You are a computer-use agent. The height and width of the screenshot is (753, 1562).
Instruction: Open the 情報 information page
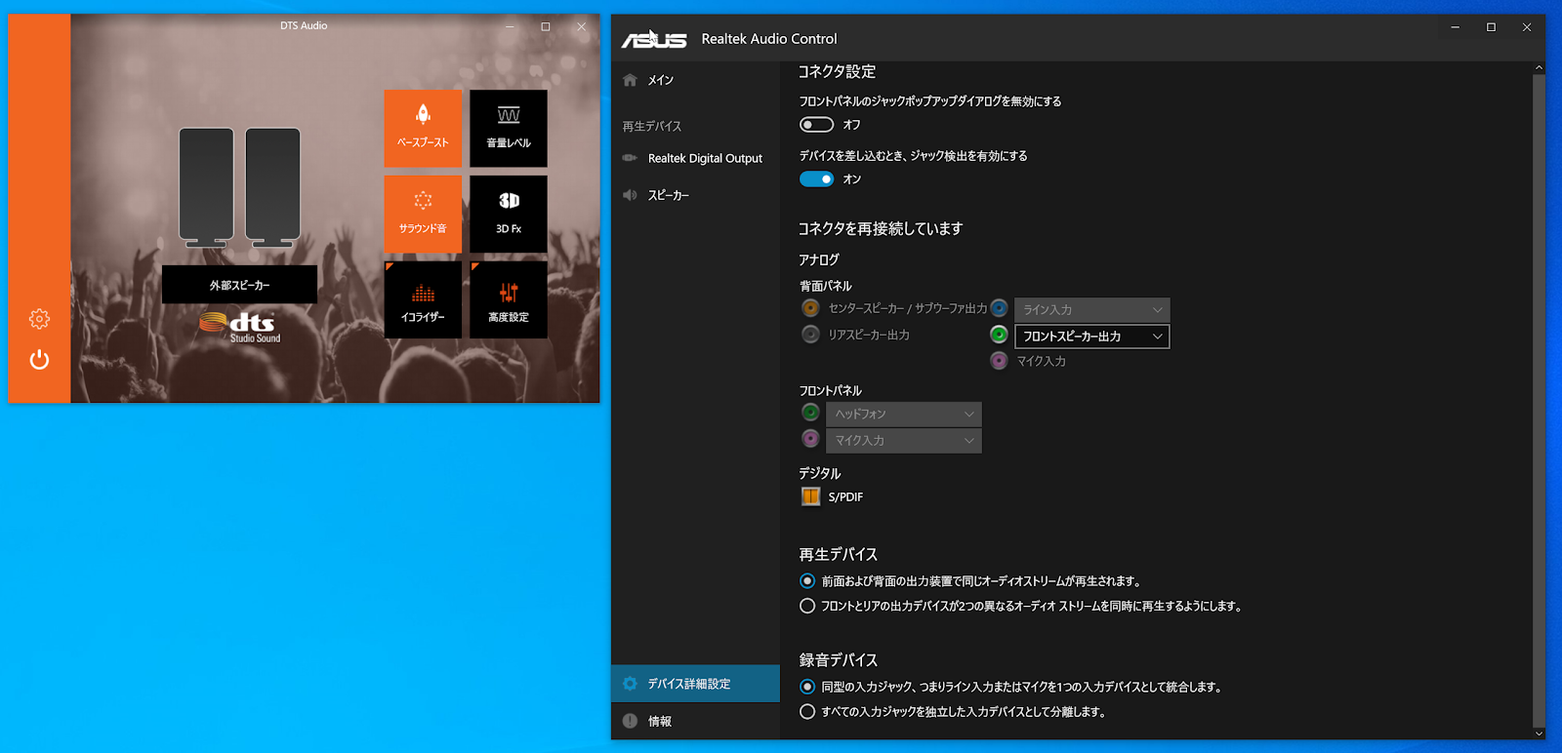tap(695, 721)
